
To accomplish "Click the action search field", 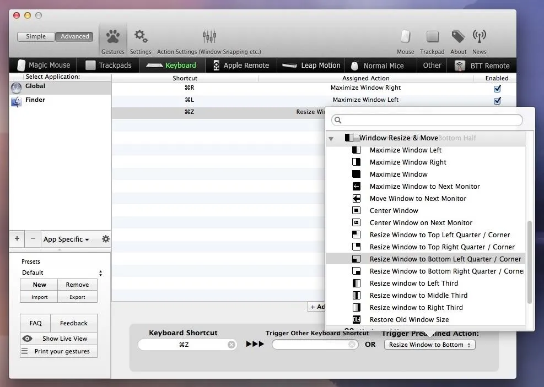I will [427, 120].
